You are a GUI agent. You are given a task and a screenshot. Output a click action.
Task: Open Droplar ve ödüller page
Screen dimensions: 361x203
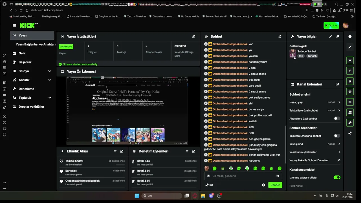point(32,107)
